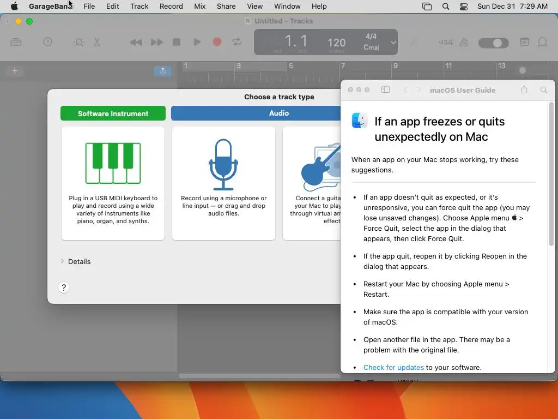
Task: Open the View menu
Action: [255, 6]
